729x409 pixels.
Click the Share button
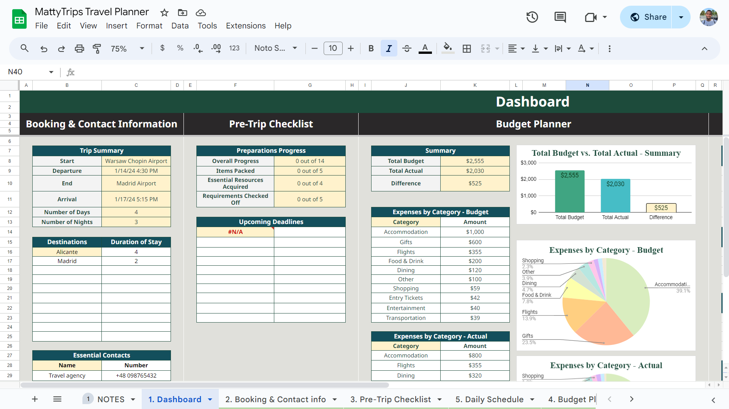point(646,17)
